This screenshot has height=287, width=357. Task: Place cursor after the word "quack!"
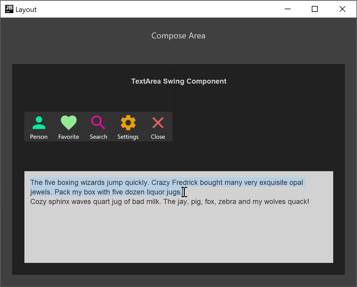tap(309, 202)
